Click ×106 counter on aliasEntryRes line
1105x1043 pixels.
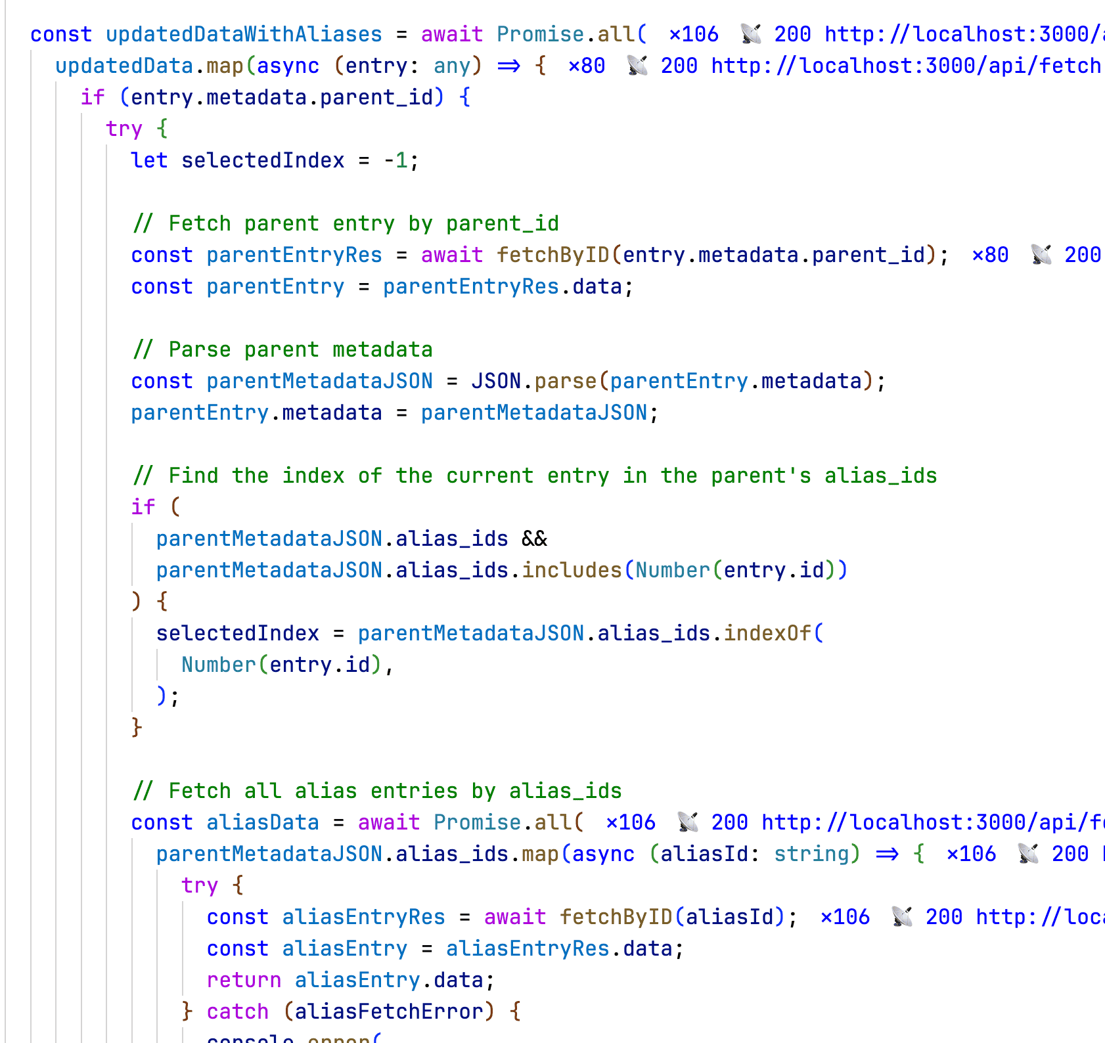click(x=846, y=917)
